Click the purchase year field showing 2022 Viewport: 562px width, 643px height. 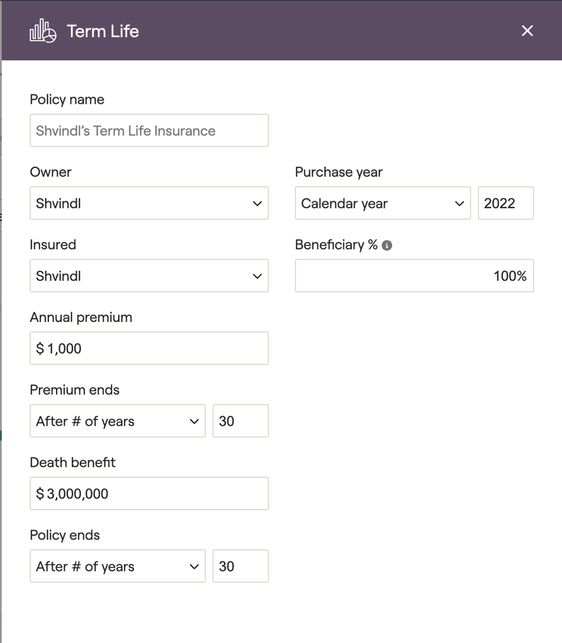[x=505, y=203]
